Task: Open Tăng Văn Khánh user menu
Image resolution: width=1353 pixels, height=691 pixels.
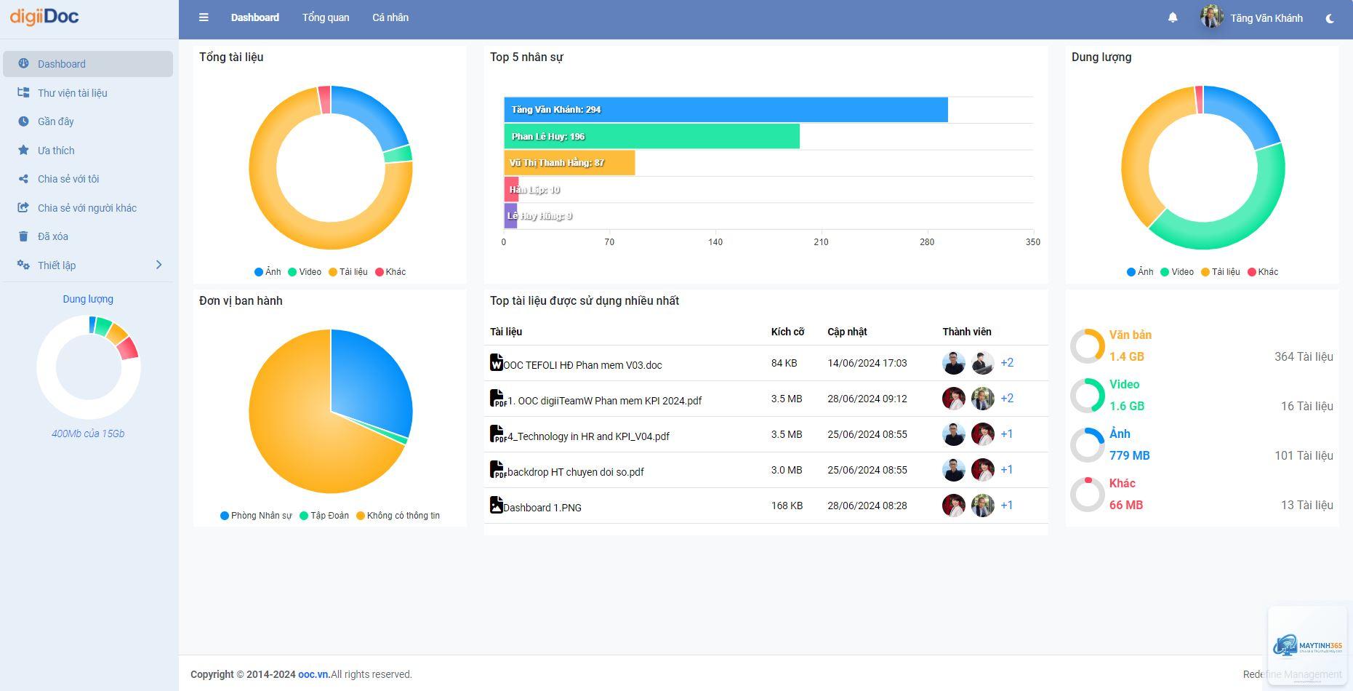Action: click(1252, 17)
